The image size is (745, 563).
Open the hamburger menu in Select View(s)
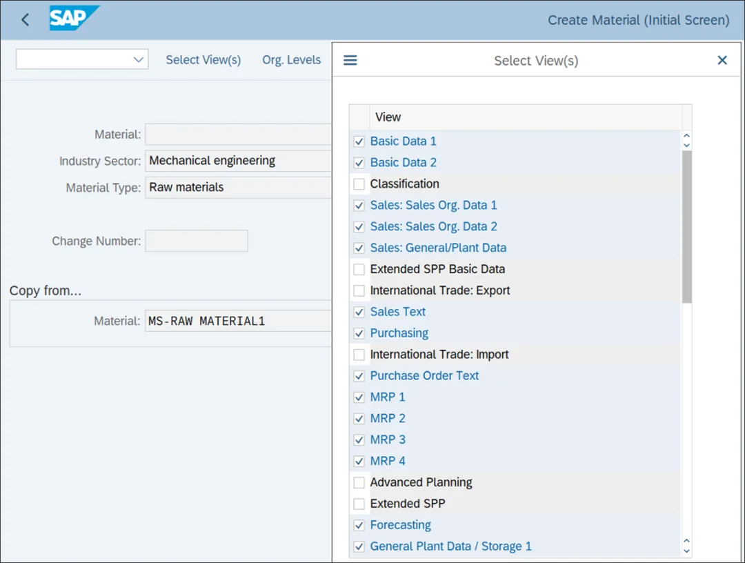tap(350, 61)
